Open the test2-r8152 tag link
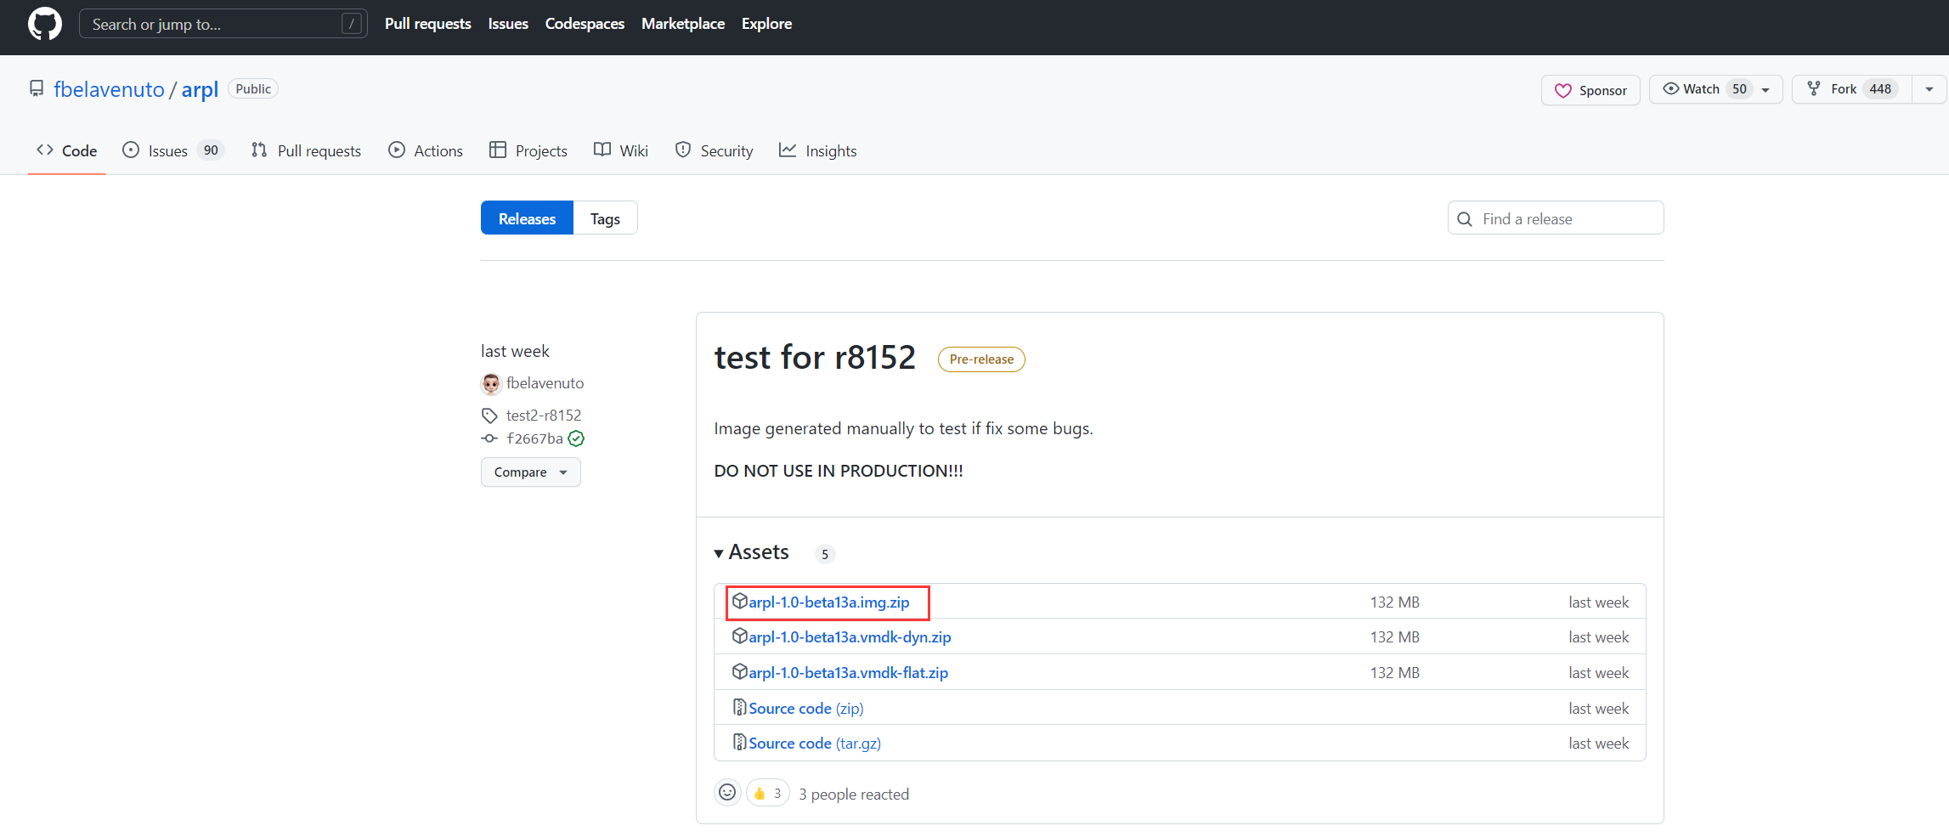1949x837 pixels. (x=544, y=416)
